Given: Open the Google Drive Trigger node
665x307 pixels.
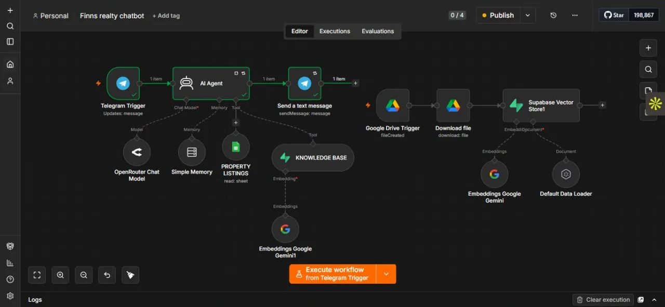Looking at the screenshot, I should click(393, 105).
